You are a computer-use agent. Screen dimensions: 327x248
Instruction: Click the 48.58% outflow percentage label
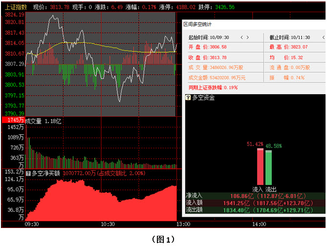click(x=274, y=146)
